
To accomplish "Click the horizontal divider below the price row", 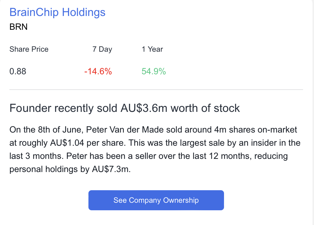I will coord(156,90).
